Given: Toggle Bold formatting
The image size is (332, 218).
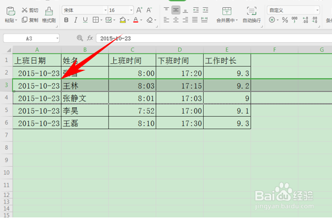Looking at the screenshot, I should tap(66, 20).
